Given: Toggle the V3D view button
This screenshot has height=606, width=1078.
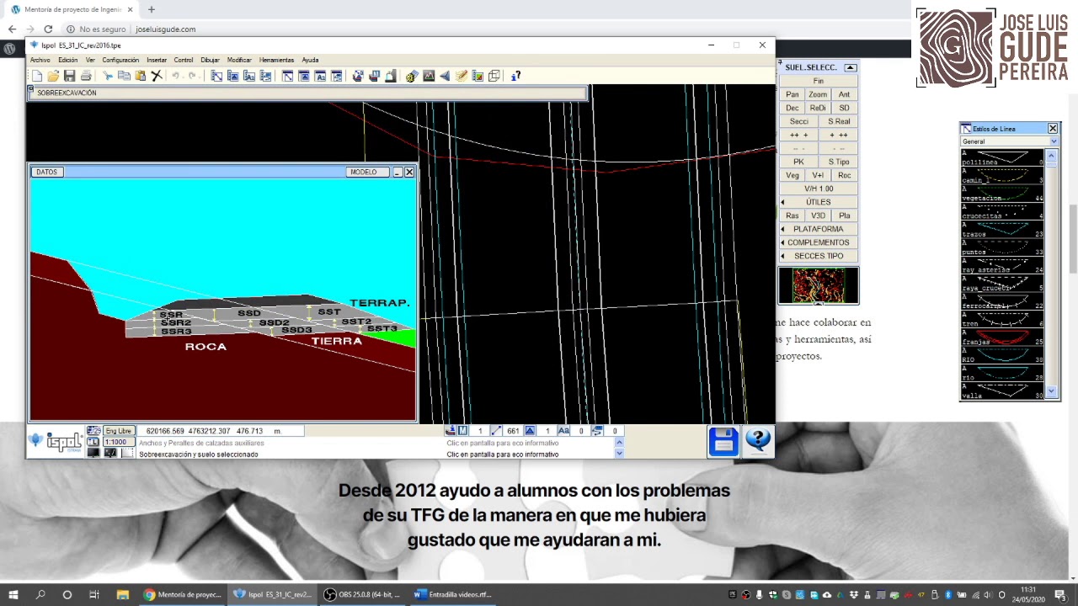Looking at the screenshot, I should pyautogui.click(x=818, y=215).
